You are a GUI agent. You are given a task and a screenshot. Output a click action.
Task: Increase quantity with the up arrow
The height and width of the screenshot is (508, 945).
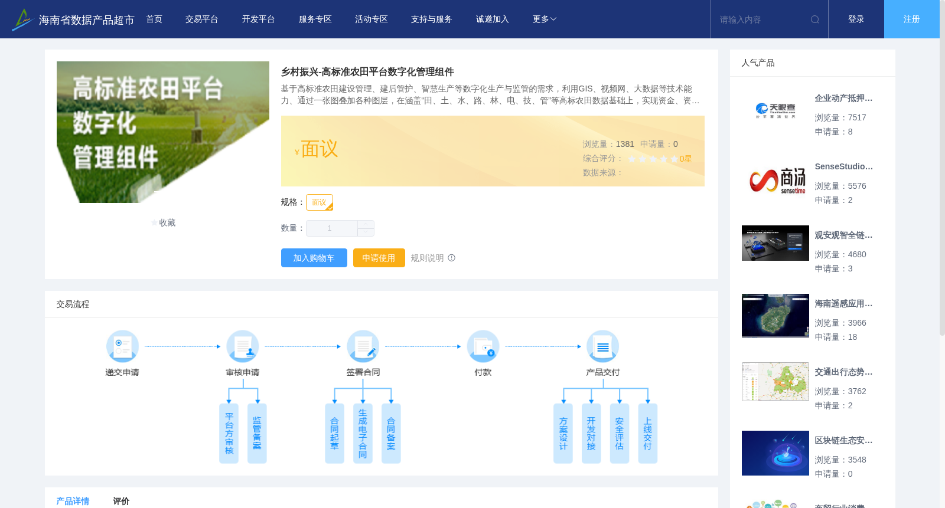[x=366, y=224]
